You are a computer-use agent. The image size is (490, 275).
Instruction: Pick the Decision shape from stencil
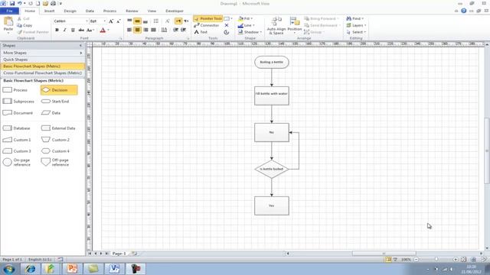[x=59, y=90]
